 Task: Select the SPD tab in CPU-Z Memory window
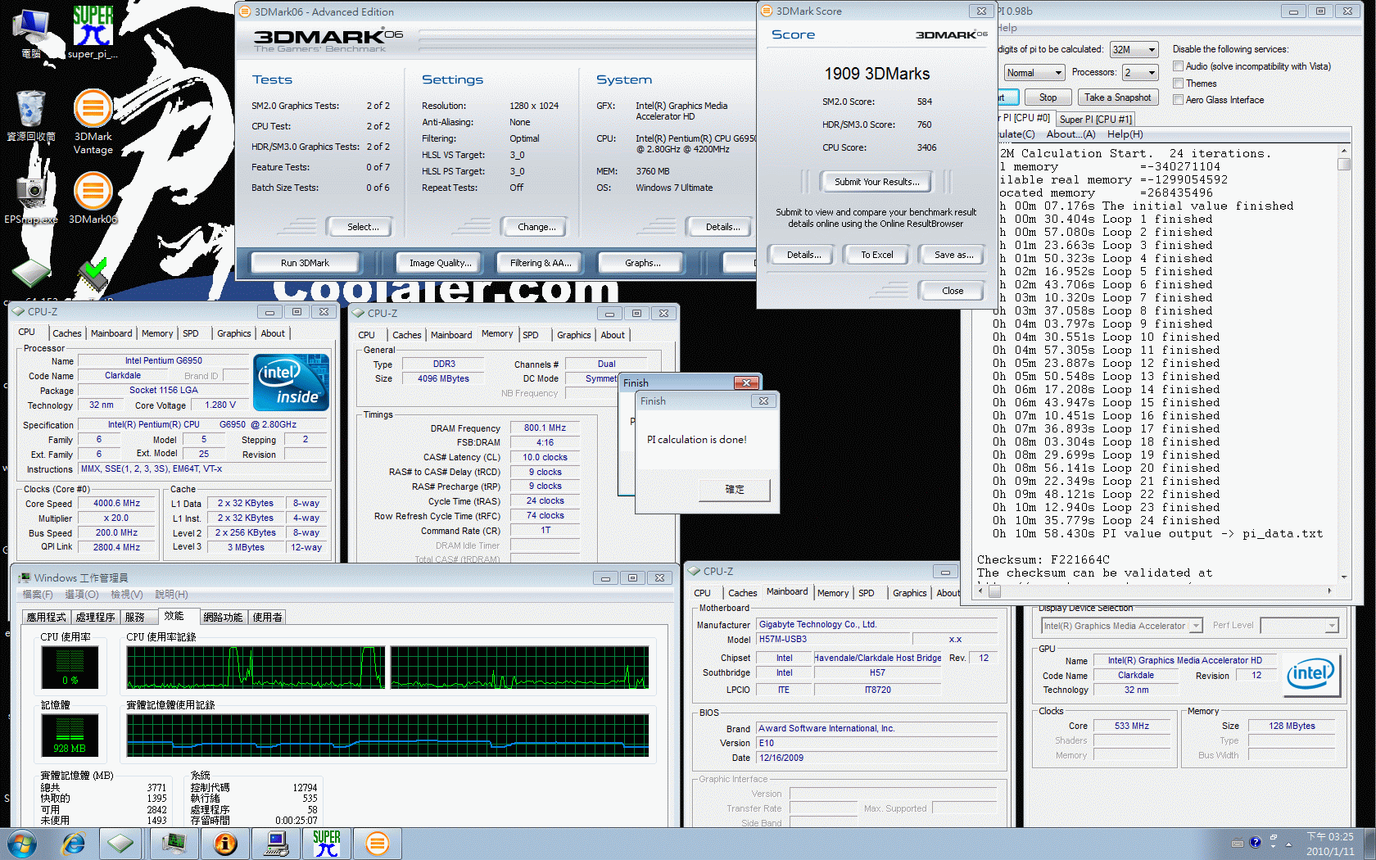531,335
